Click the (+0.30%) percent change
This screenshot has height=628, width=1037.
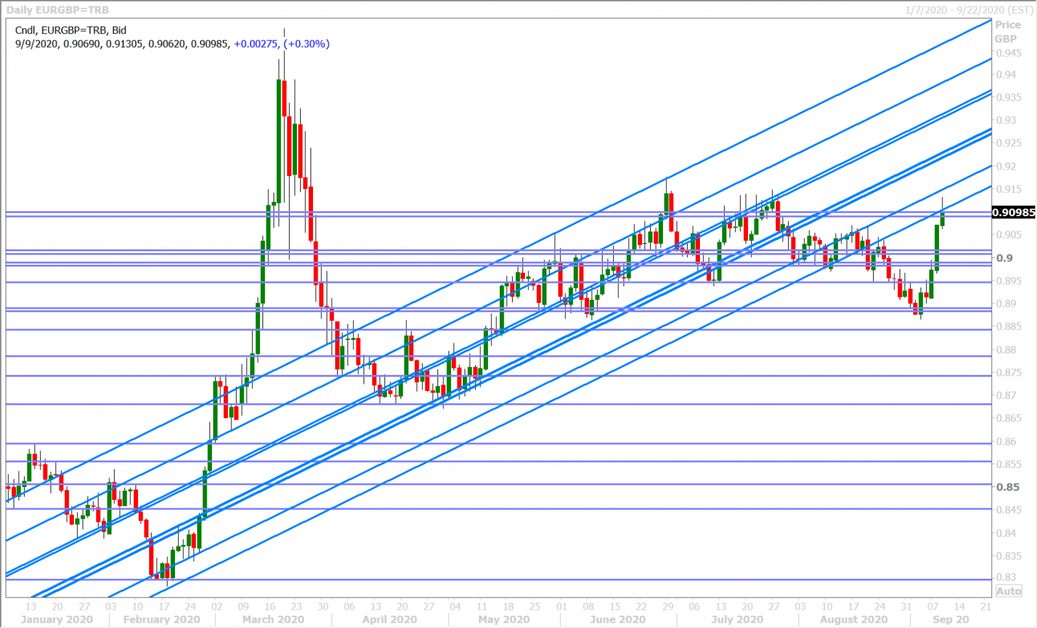[x=307, y=44]
